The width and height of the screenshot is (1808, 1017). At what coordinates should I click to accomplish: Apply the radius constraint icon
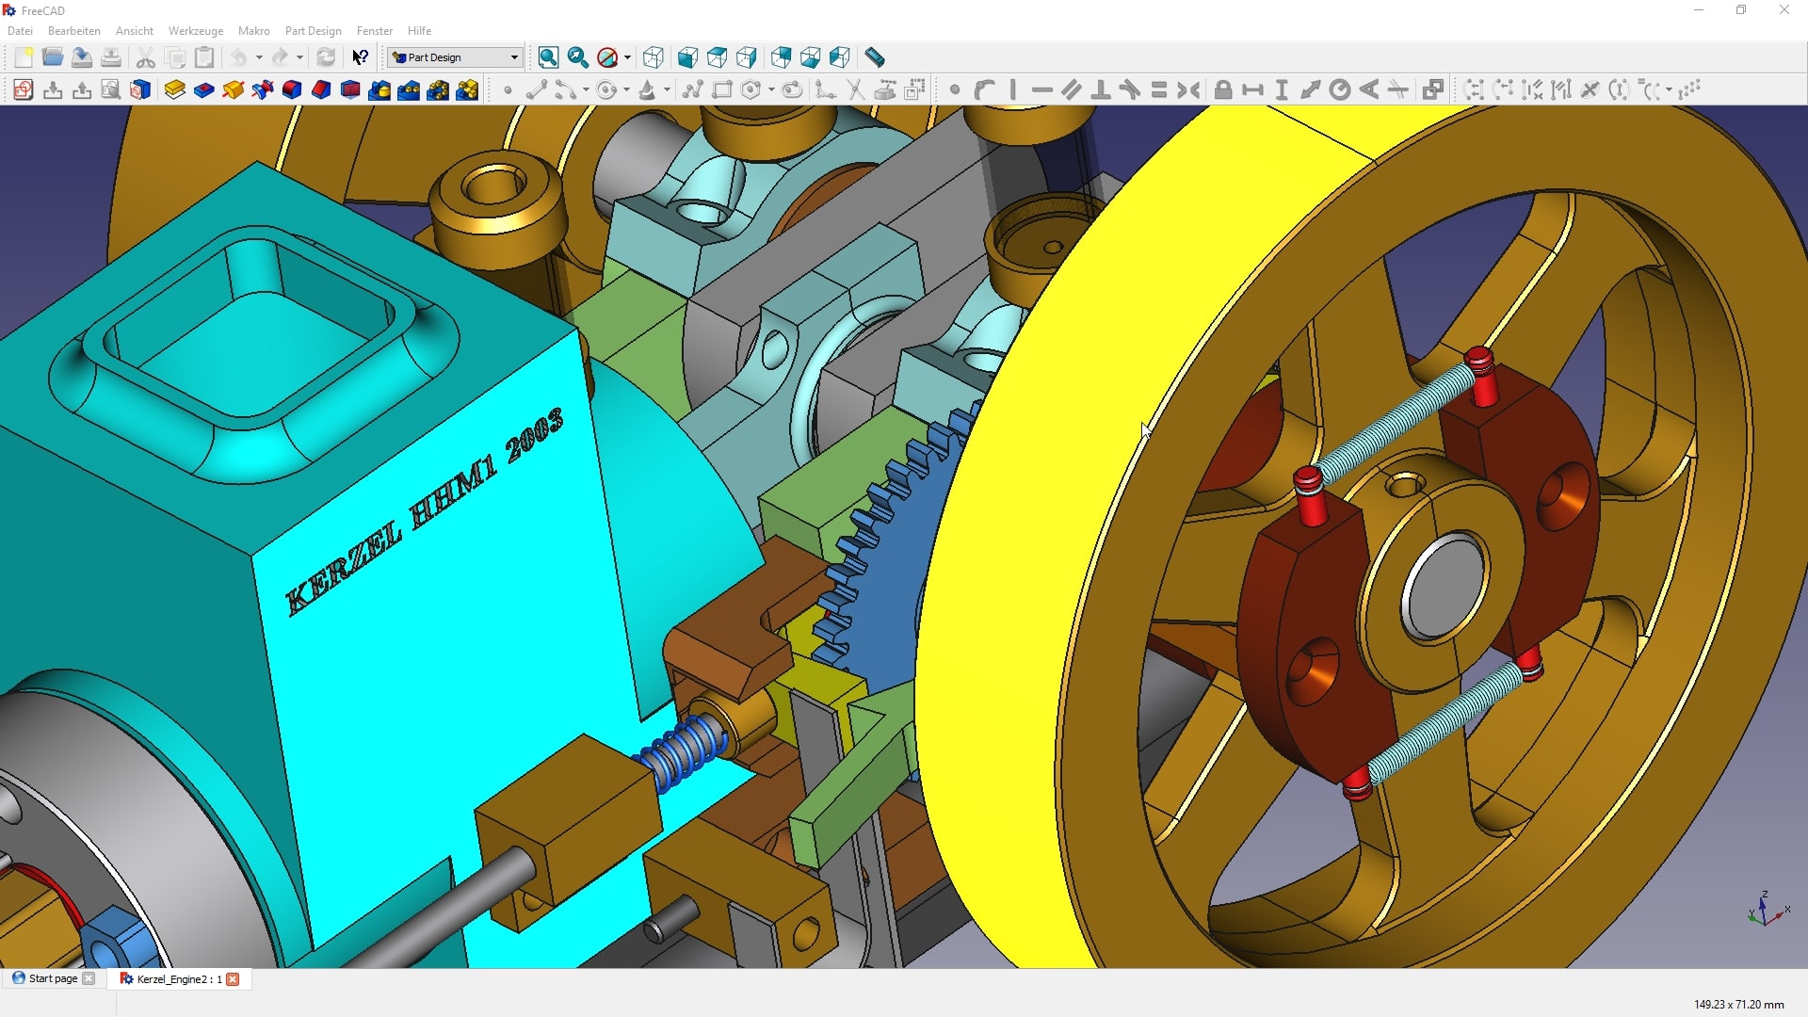pos(1339,89)
